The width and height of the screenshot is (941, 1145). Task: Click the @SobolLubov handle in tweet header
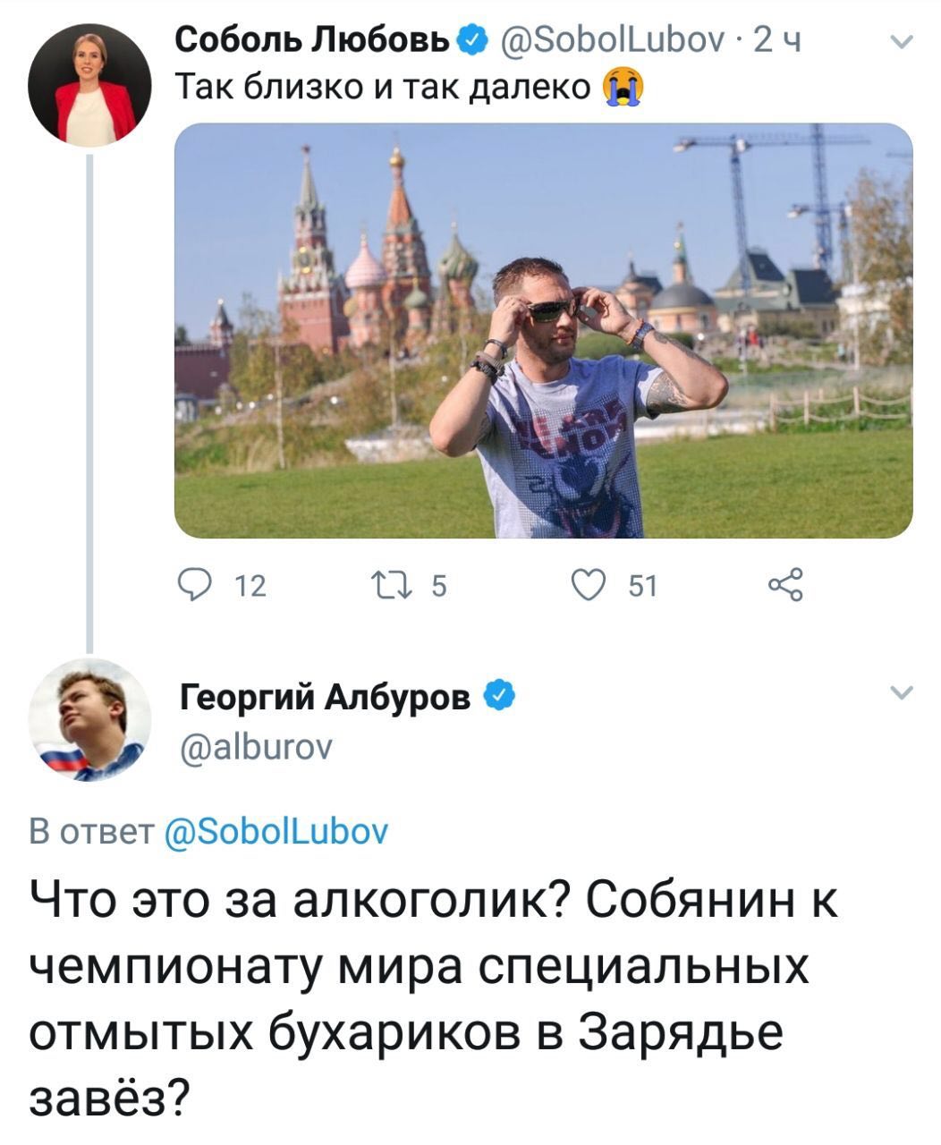tap(609, 40)
